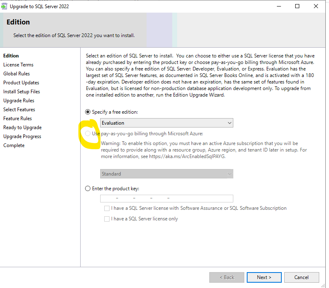Screen dimensions: 329x288
Task: Select Product Updates step in sidebar
Action: pyautogui.click(x=21, y=83)
